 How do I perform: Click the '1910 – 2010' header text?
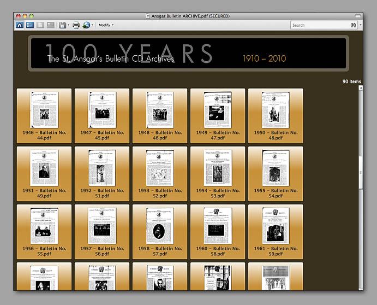(x=264, y=58)
